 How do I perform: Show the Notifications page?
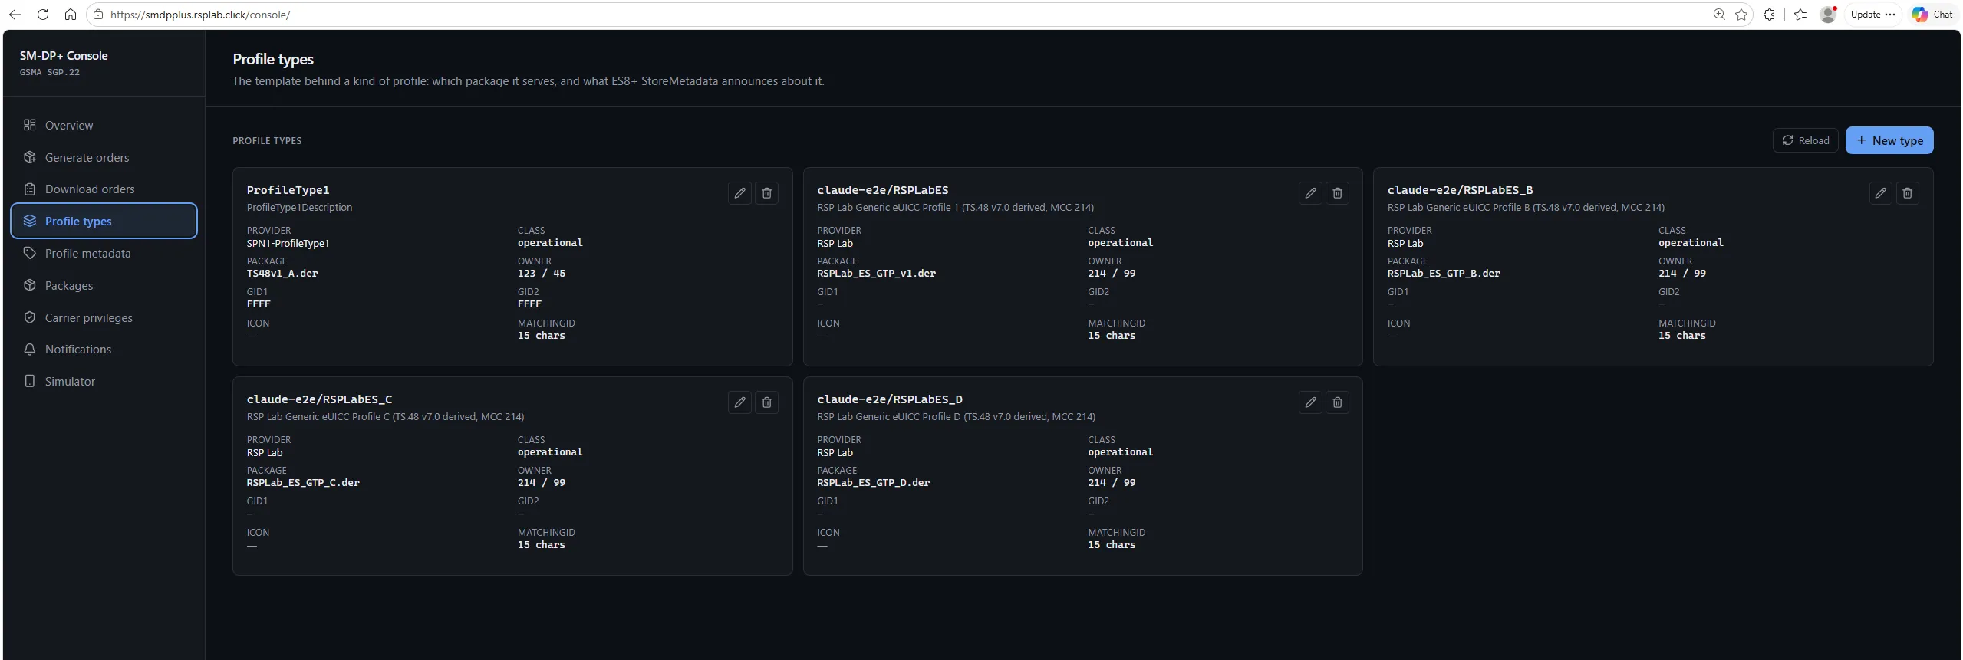pos(104,350)
